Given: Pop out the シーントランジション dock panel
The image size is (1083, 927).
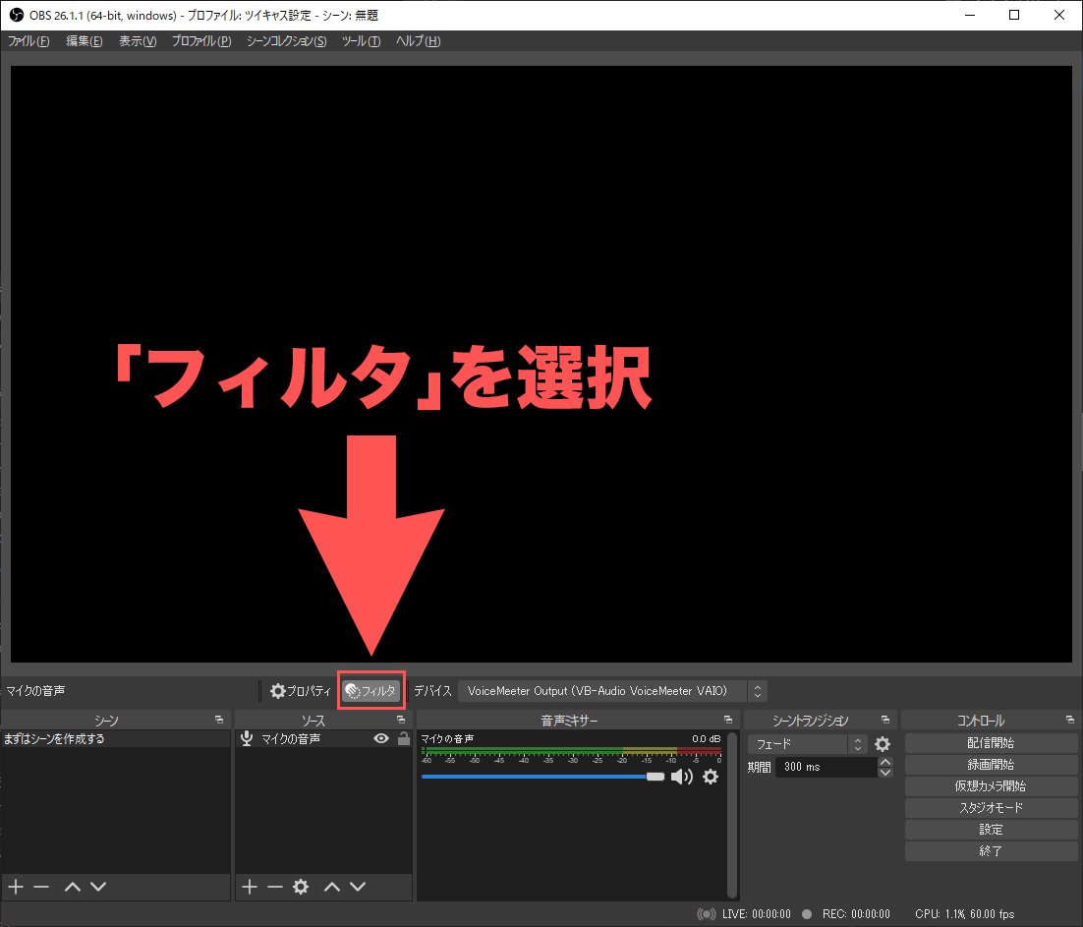Looking at the screenshot, I should tap(885, 720).
